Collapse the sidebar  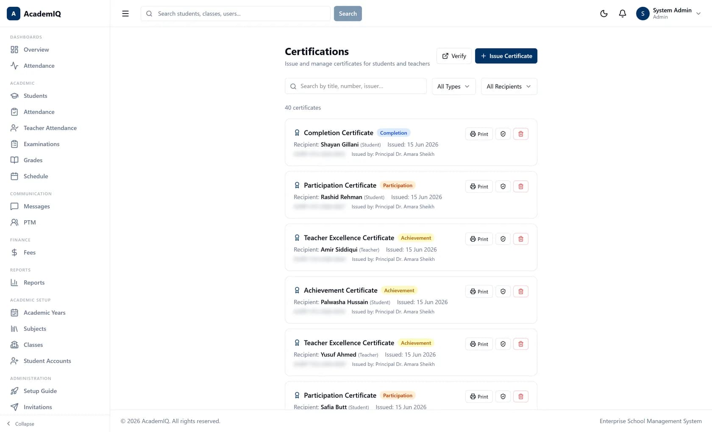click(x=20, y=424)
